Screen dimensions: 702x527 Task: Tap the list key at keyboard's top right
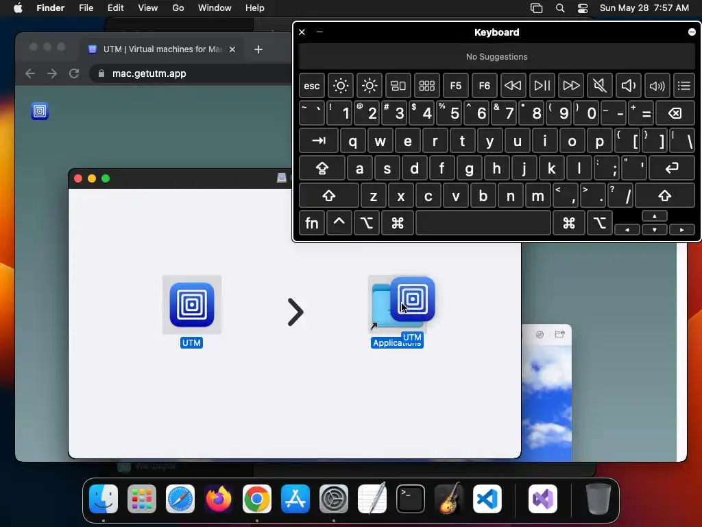tap(684, 86)
